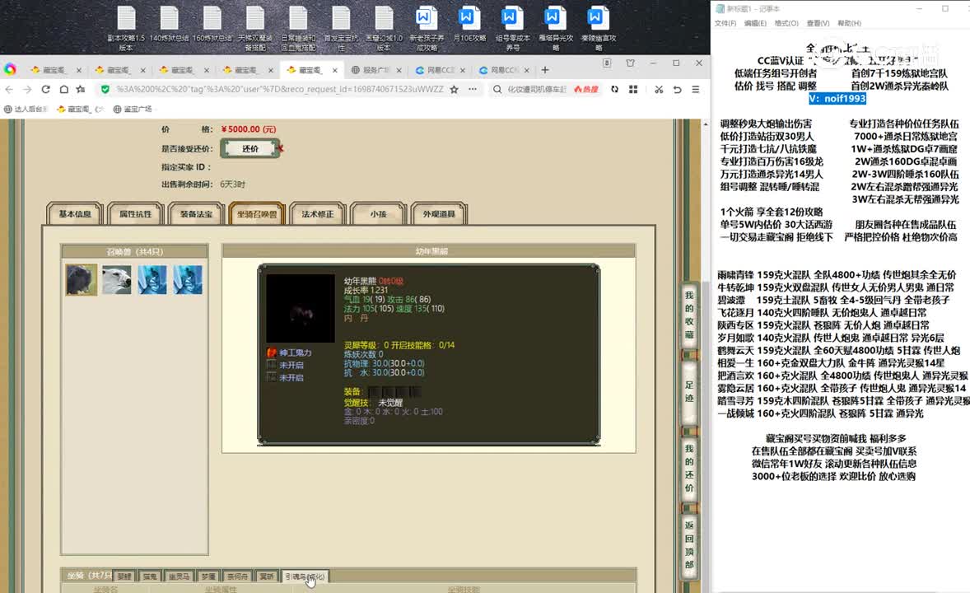Viewport: 970px width, 593px height.
Task: Switch to the 小孩 tab
Action: click(378, 214)
